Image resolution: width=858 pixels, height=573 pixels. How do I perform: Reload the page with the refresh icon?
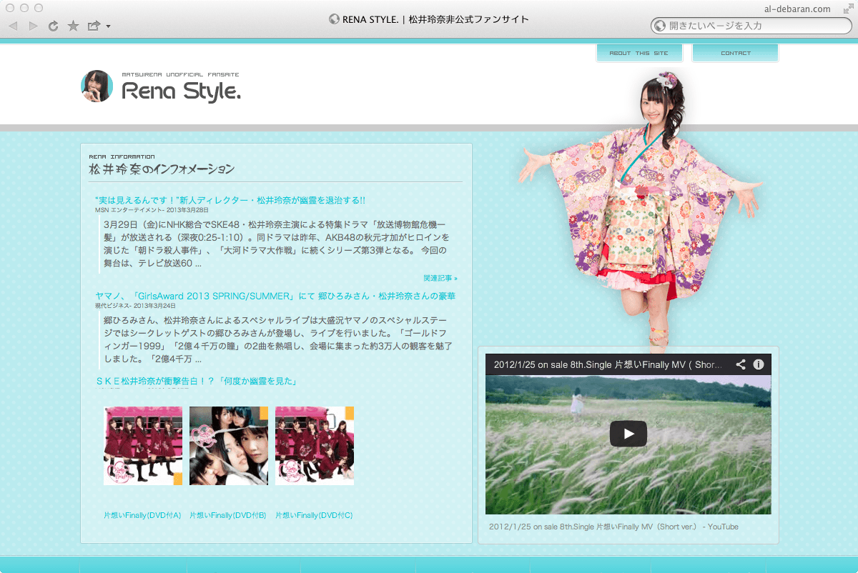click(x=53, y=26)
